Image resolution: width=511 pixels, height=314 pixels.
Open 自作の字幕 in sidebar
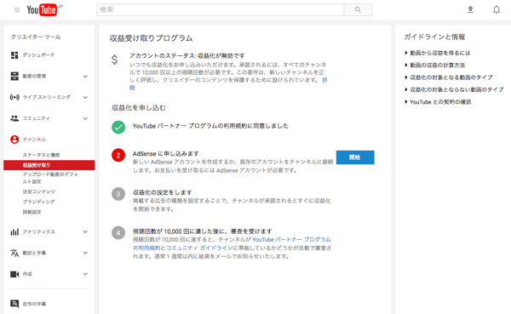pyautogui.click(x=34, y=304)
